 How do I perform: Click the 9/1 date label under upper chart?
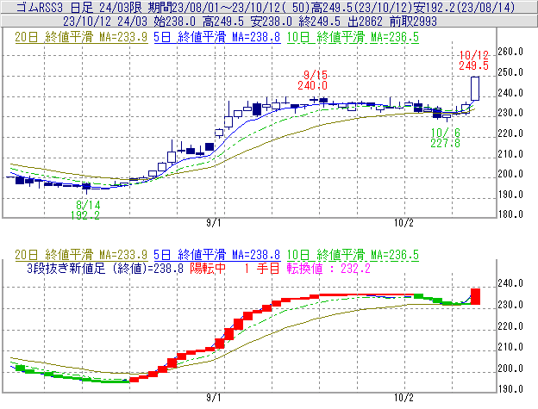coord(214,223)
